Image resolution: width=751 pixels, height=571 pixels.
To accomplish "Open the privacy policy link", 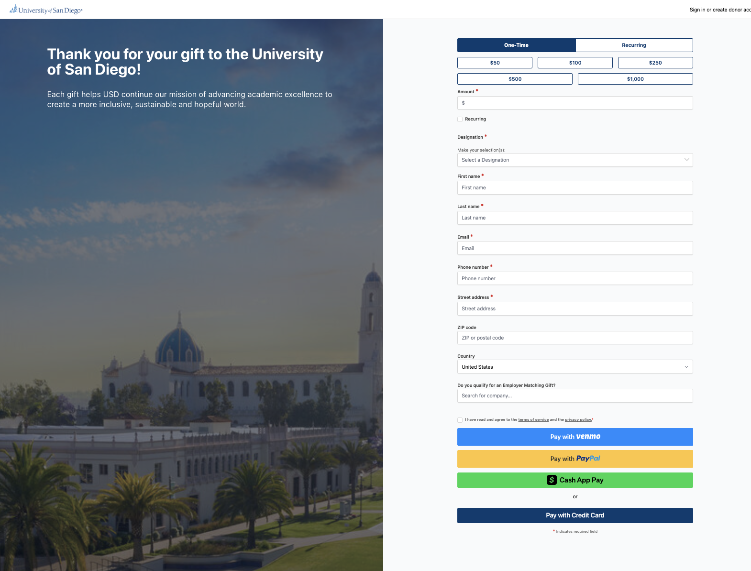I will point(578,419).
